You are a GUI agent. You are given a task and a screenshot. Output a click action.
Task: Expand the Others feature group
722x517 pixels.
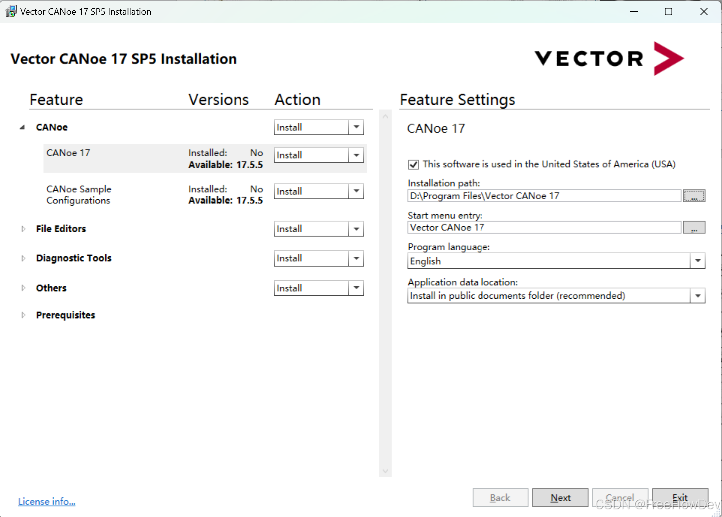23,288
